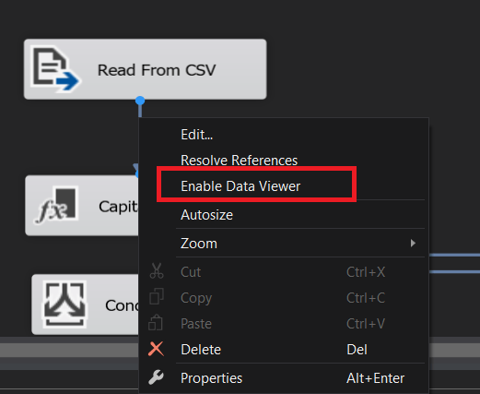
Task: Click the Paste clipboard icon
Action: (x=156, y=322)
